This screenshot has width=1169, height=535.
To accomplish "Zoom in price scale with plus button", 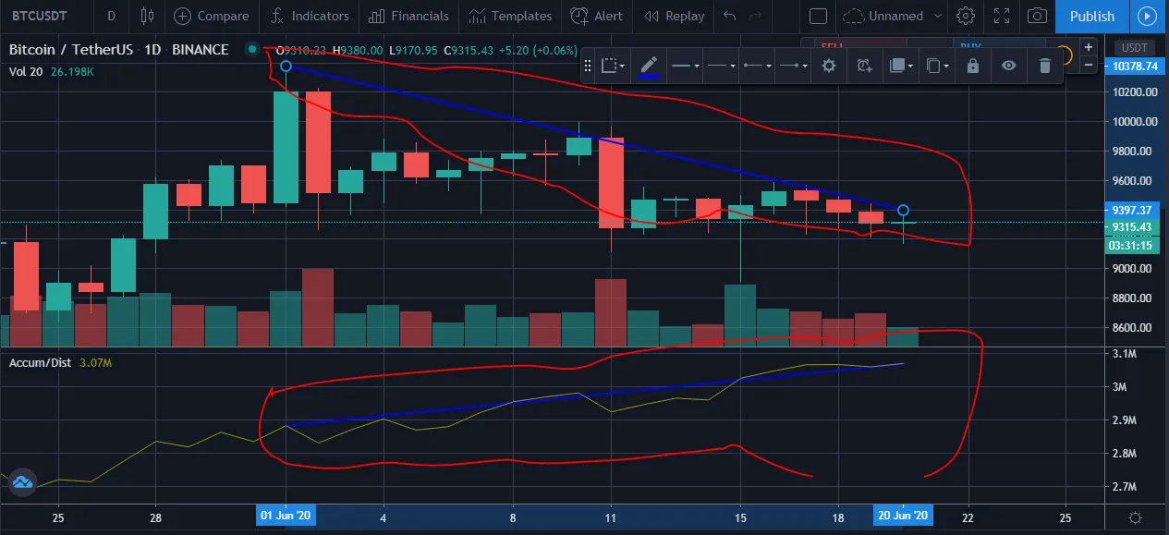I will 1089,47.
